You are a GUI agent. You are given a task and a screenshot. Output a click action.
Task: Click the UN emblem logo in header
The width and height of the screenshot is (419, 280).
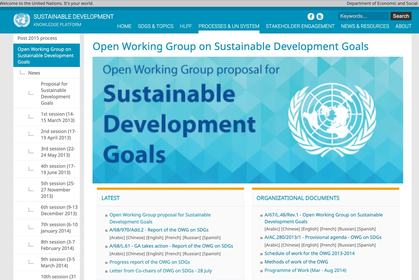tap(22, 20)
